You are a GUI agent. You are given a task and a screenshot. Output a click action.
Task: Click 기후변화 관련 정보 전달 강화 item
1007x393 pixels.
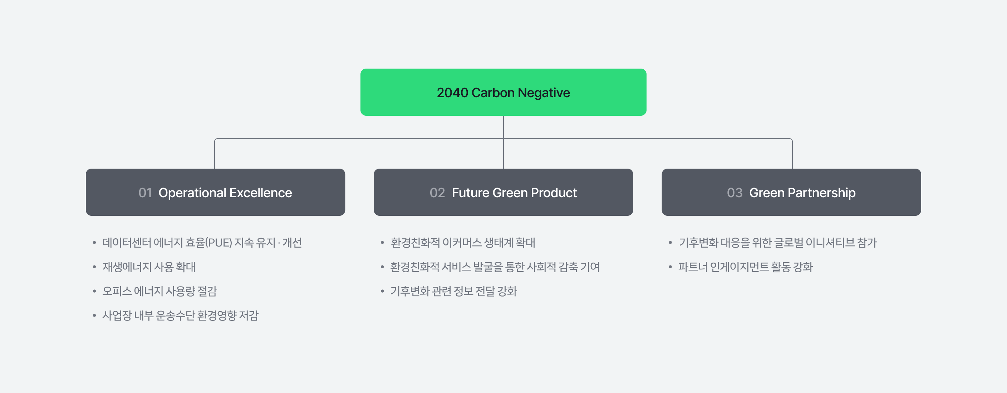pyautogui.click(x=453, y=292)
